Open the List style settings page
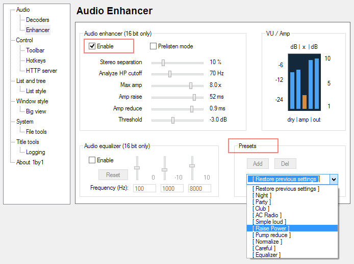The height and width of the screenshot is (264, 354). point(36,91)
